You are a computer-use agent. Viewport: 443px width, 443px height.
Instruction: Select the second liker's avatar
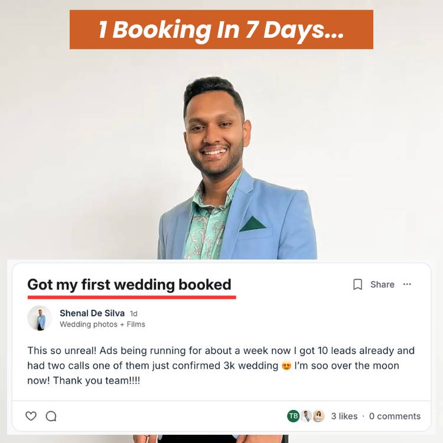pyautogui.click(x=306, y=416)
